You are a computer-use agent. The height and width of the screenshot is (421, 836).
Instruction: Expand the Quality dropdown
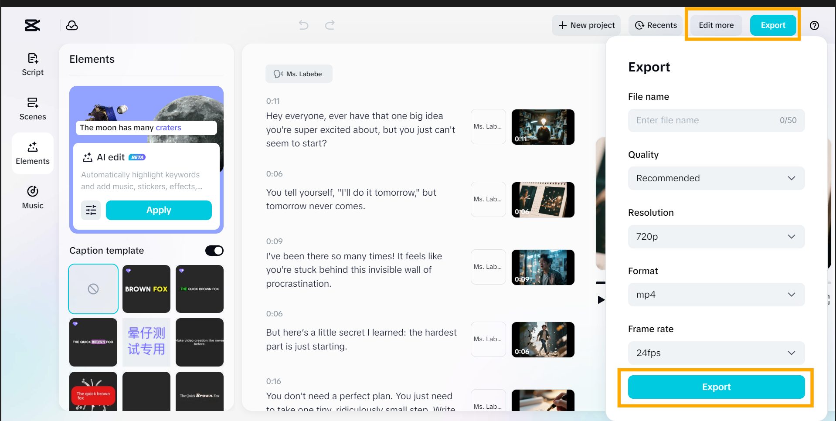tap(716, 178)
